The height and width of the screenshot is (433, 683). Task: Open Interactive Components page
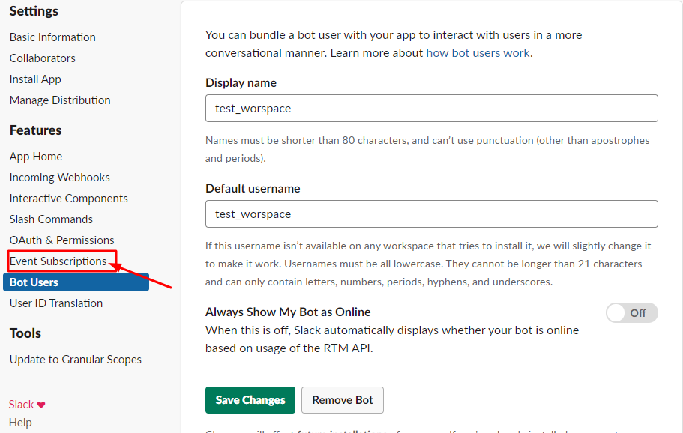[69, 199]
